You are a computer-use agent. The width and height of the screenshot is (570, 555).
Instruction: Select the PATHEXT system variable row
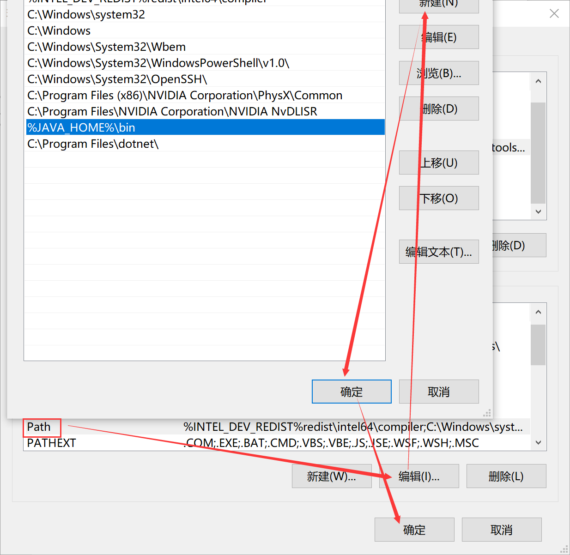tap(277, 443)
